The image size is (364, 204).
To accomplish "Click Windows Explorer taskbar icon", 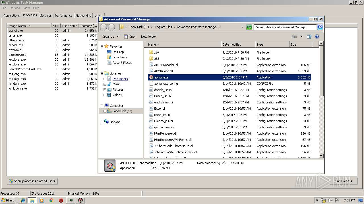I will [32, 200].
